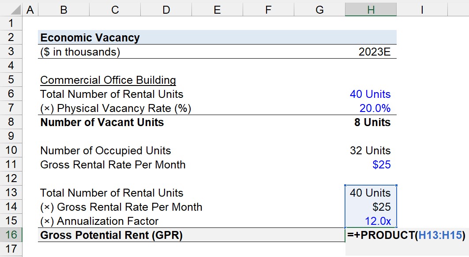The image size is (469, 257).
Task: Select column G header
Action: [x=319, y=10]
